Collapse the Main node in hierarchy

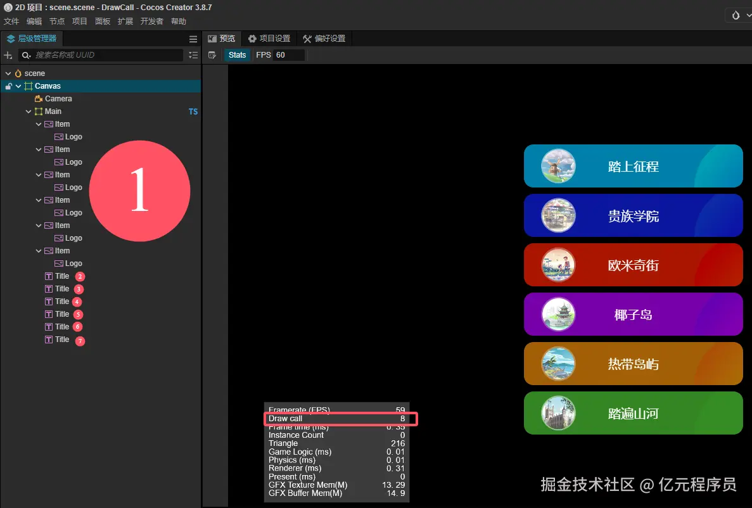pyautogui.click(x=29, y=111)
